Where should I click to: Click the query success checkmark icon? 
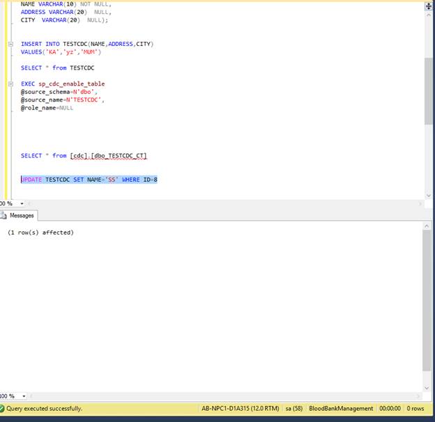[2, 409]
